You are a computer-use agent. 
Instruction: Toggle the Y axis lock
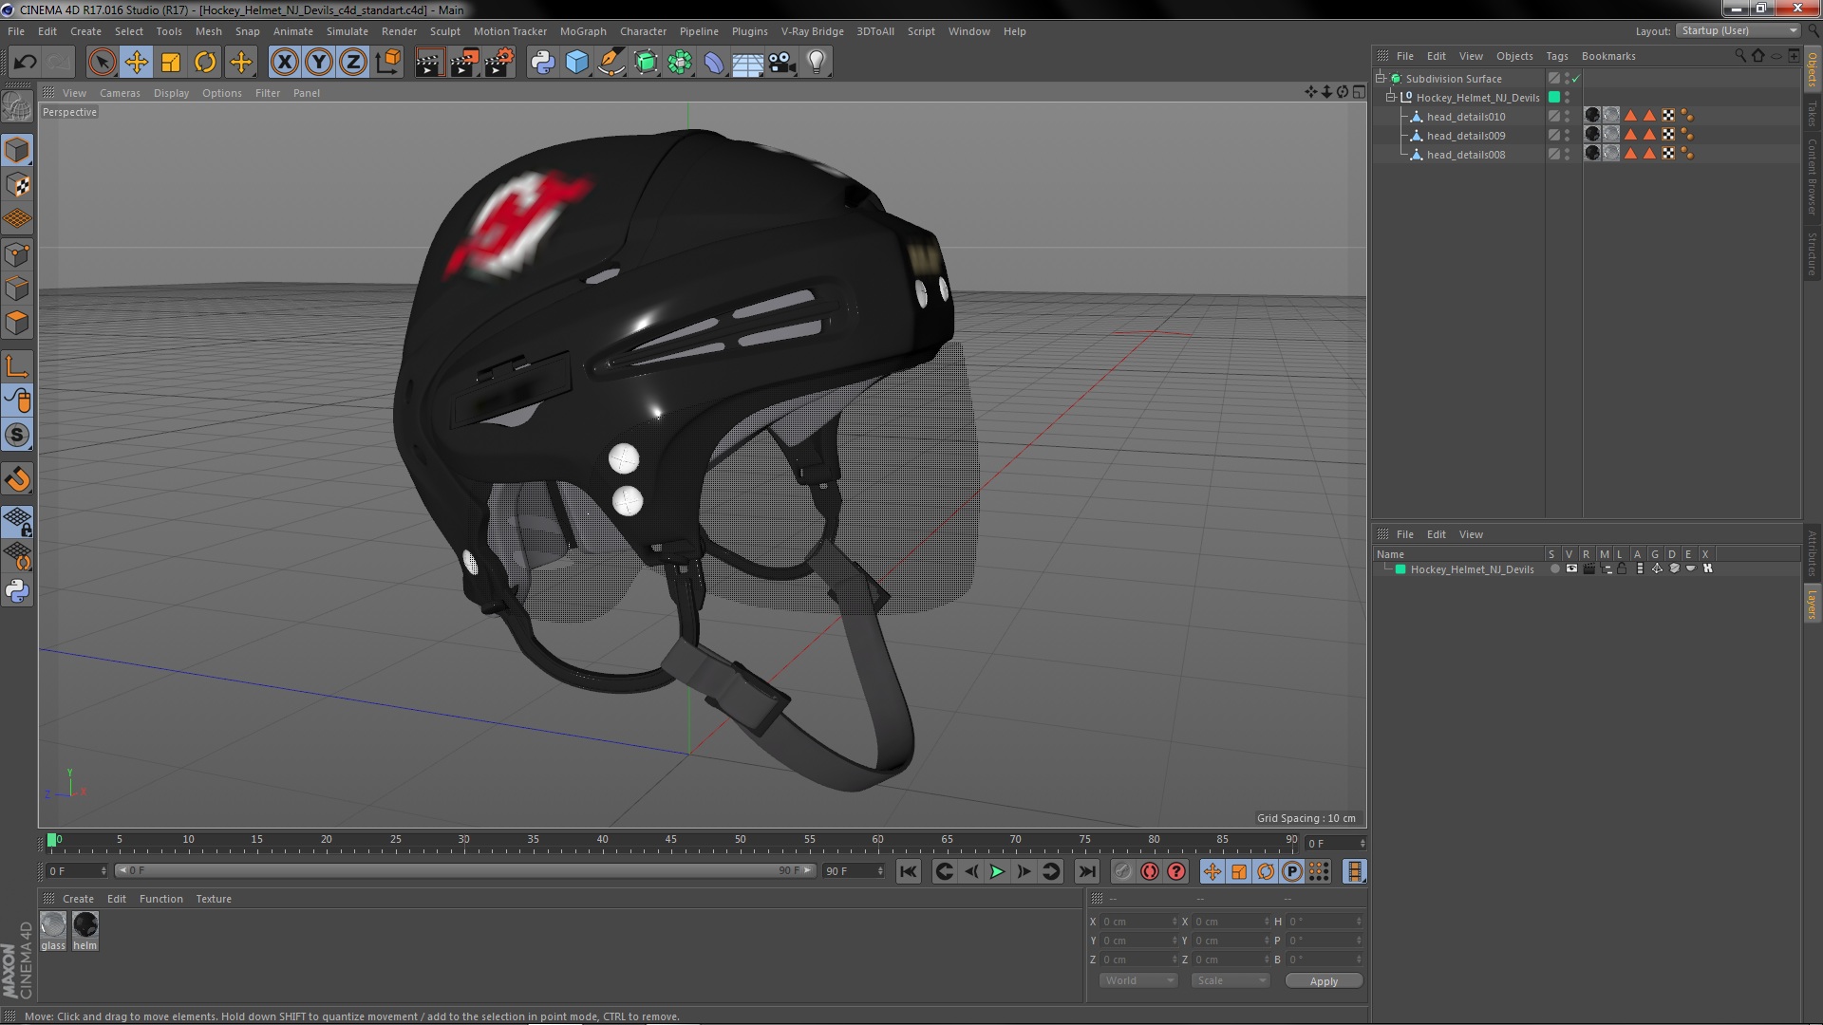pos(318,63)
